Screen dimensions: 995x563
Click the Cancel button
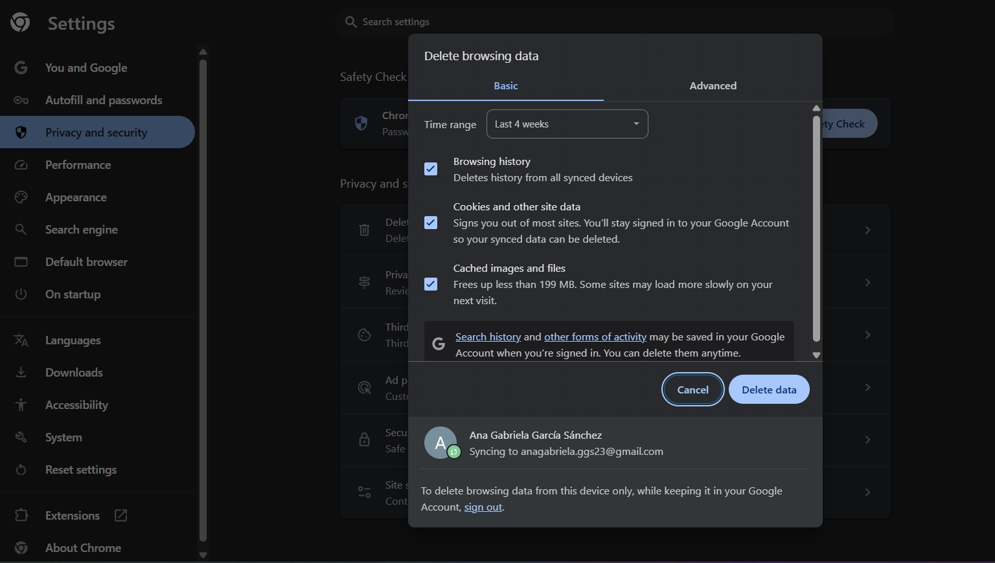pos(692,390)
